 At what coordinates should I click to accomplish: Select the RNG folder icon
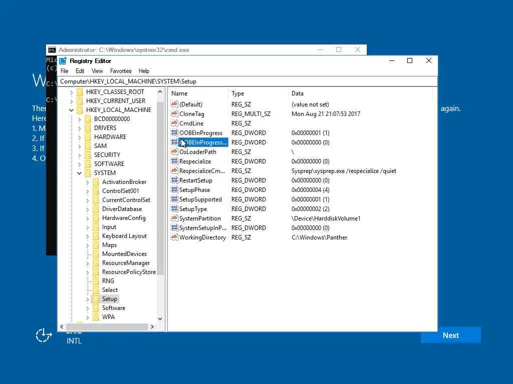click(96, 281)
